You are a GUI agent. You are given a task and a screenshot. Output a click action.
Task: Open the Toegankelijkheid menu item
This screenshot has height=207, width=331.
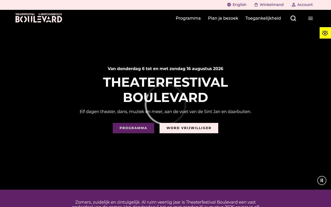[x=263, y=18]
